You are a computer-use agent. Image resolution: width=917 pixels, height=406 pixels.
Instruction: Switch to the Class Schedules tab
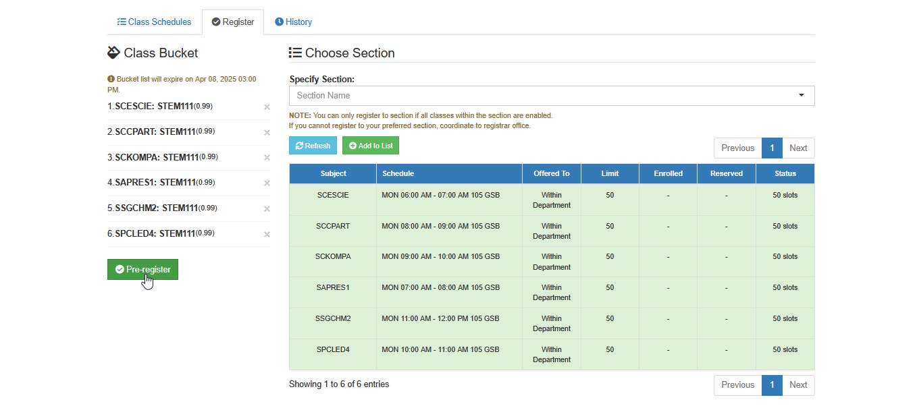click(x=154, y=22)
